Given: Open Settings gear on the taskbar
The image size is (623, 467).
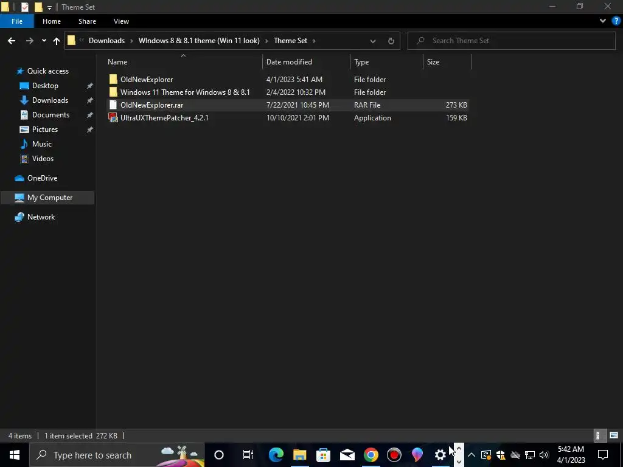Looking at the screenshot, I should [x=440, y=455].
